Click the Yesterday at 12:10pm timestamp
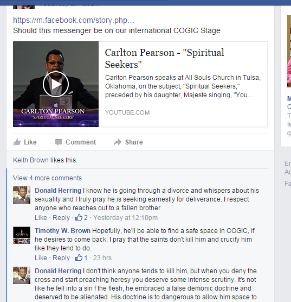The height and width of the screenshot is (302, 291). 125,218
